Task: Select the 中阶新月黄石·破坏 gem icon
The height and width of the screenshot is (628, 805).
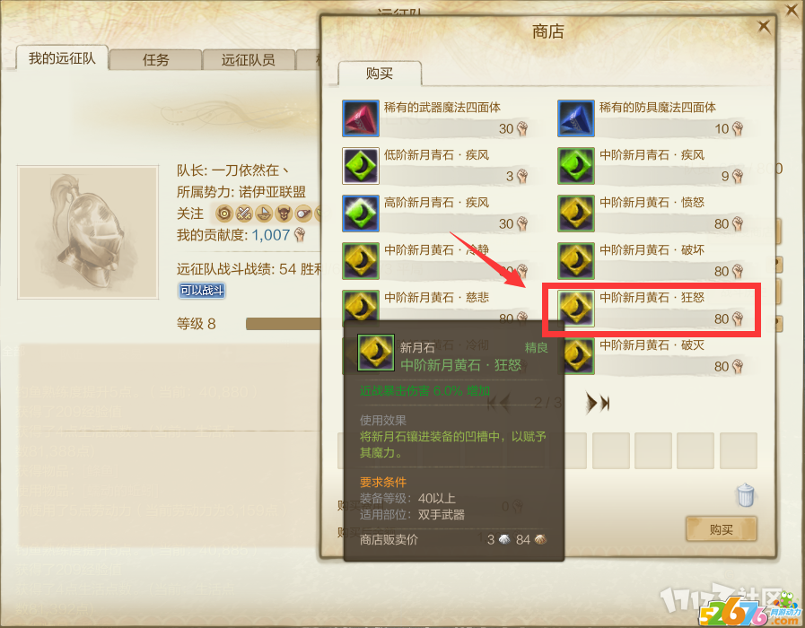Action: point(575,261)
